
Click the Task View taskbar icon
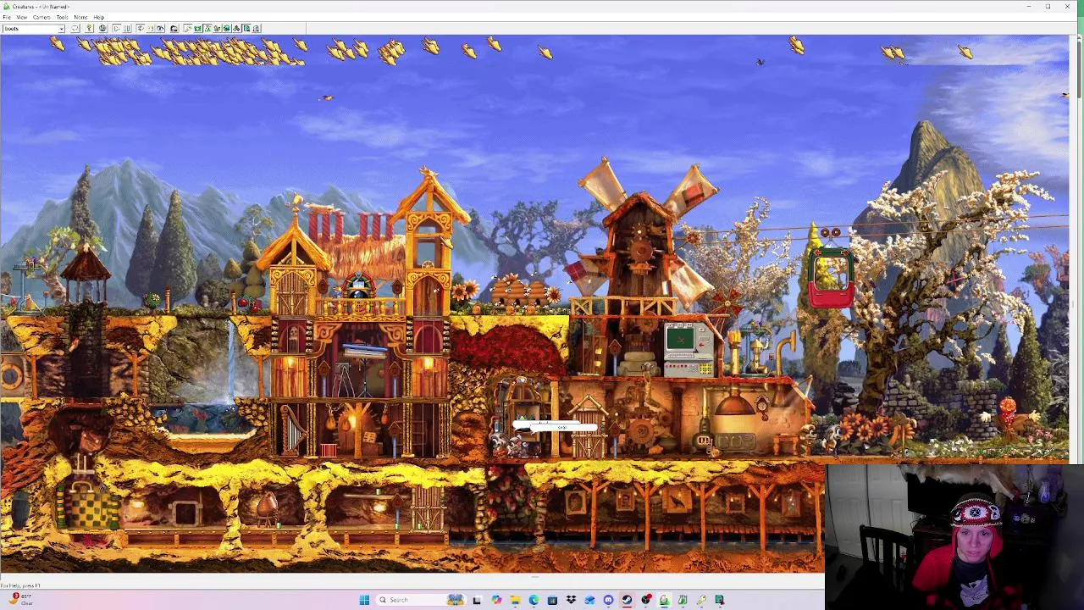click(x=476, y=600)
